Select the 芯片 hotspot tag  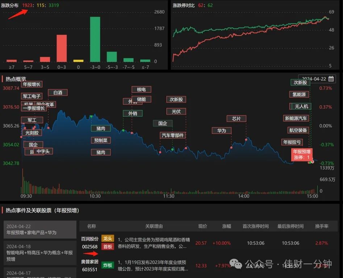click(x=236, y=119)
